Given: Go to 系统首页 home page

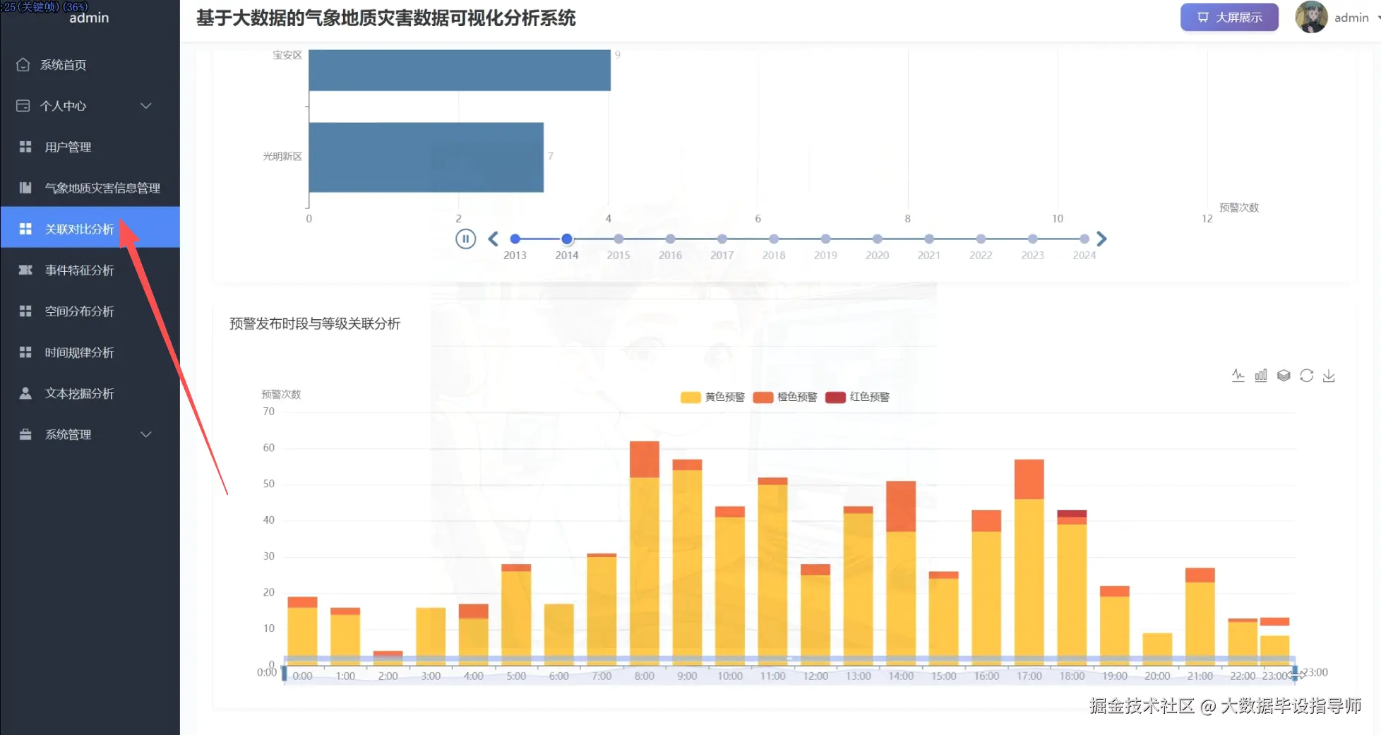Looking at the screenshot, I should tap(64, 64).
